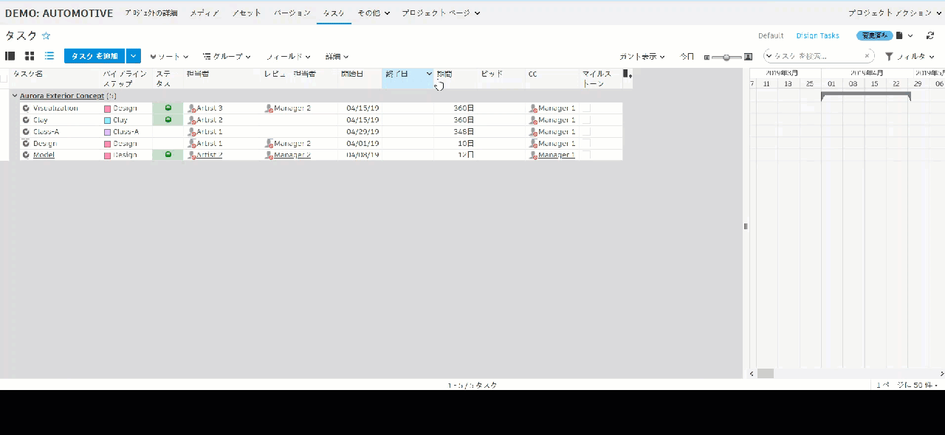The image size is (945, 435).
Task: Open the add task dropdown arrow
Action: [x=134, y=56]
